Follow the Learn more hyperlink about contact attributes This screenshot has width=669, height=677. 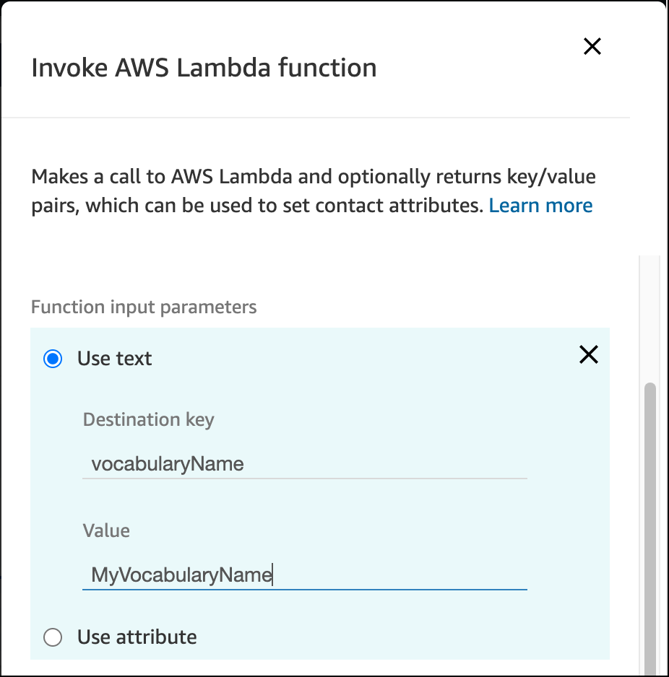(x=540, y=205)
